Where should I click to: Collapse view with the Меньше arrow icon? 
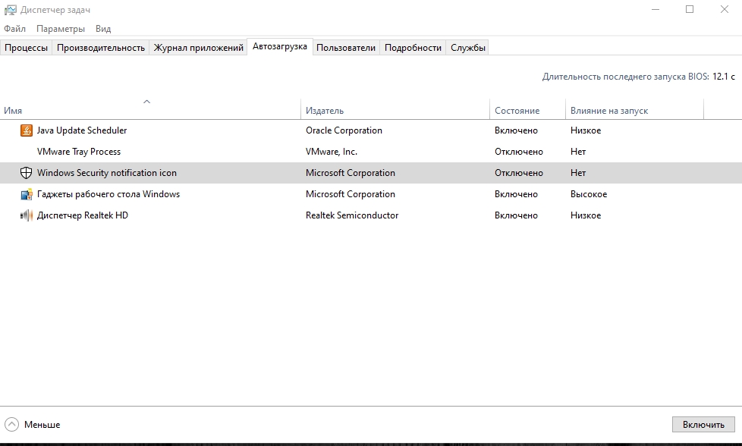(12, 424)
